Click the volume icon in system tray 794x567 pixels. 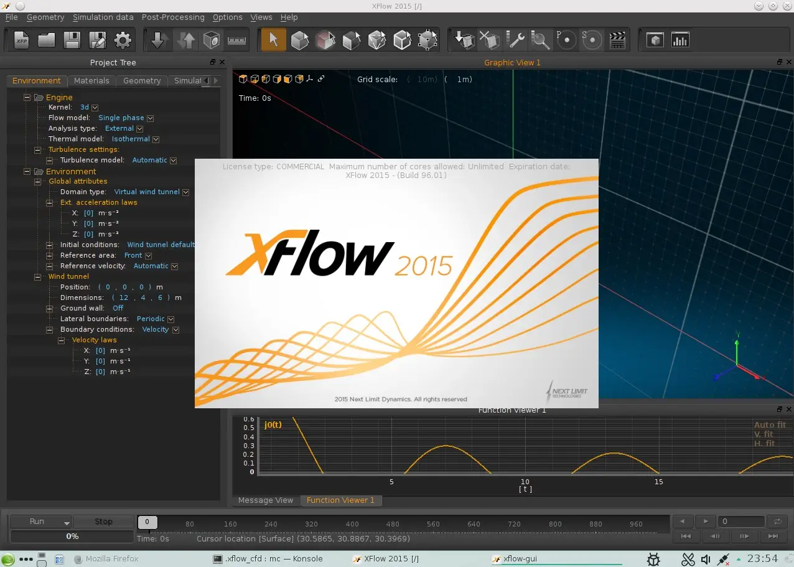706,560
